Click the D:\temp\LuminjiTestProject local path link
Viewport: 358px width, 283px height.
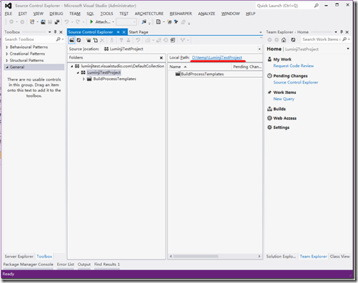(217, 58)
